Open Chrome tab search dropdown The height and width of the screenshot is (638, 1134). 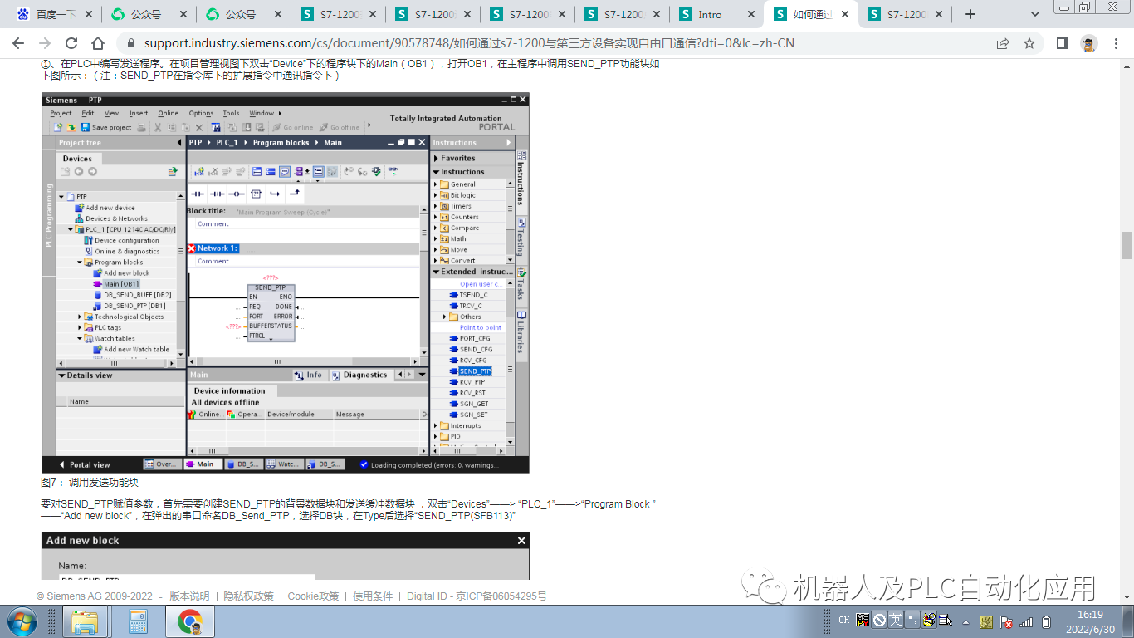click(x=1035, y=14)
